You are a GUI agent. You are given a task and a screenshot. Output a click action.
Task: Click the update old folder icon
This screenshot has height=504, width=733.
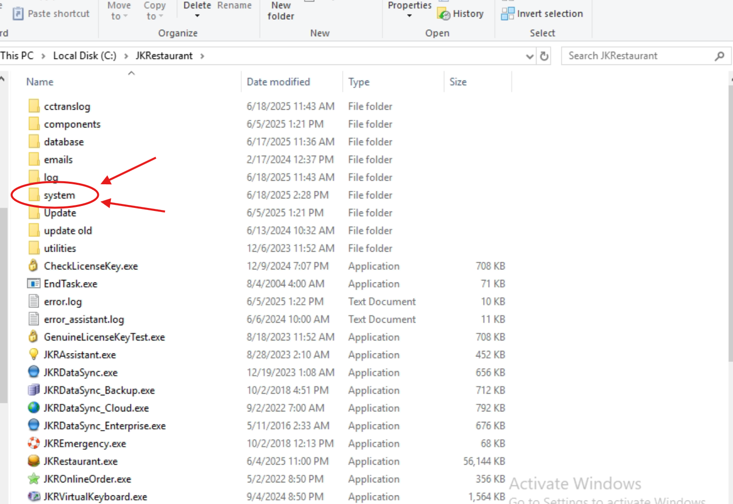(34, 230)
